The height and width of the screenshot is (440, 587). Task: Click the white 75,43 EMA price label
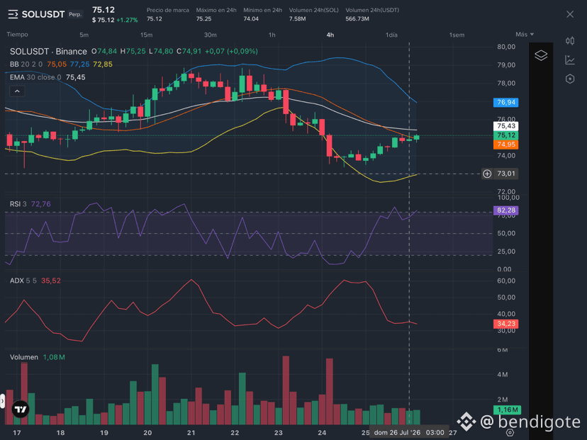pyautogui.click(x=505, y=126)
